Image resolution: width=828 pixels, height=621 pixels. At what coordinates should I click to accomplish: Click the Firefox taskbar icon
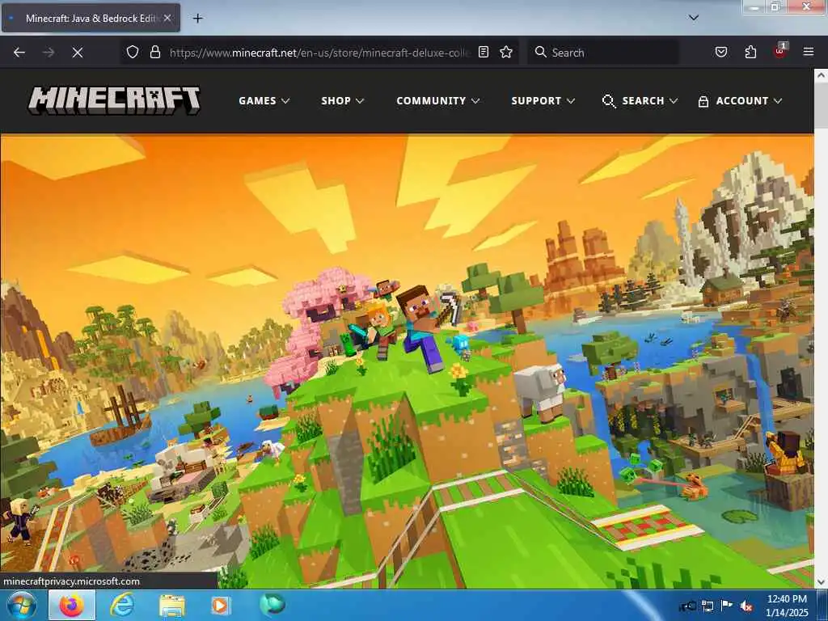[72, 605]
